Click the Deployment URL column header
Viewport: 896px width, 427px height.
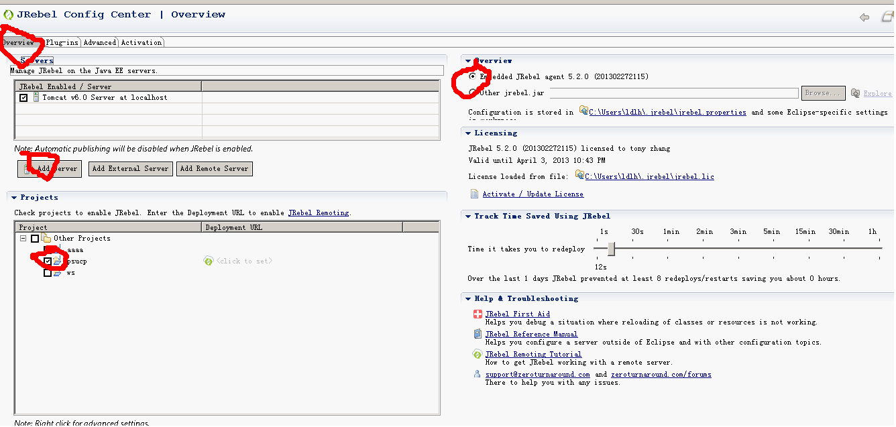pos(302,227)
